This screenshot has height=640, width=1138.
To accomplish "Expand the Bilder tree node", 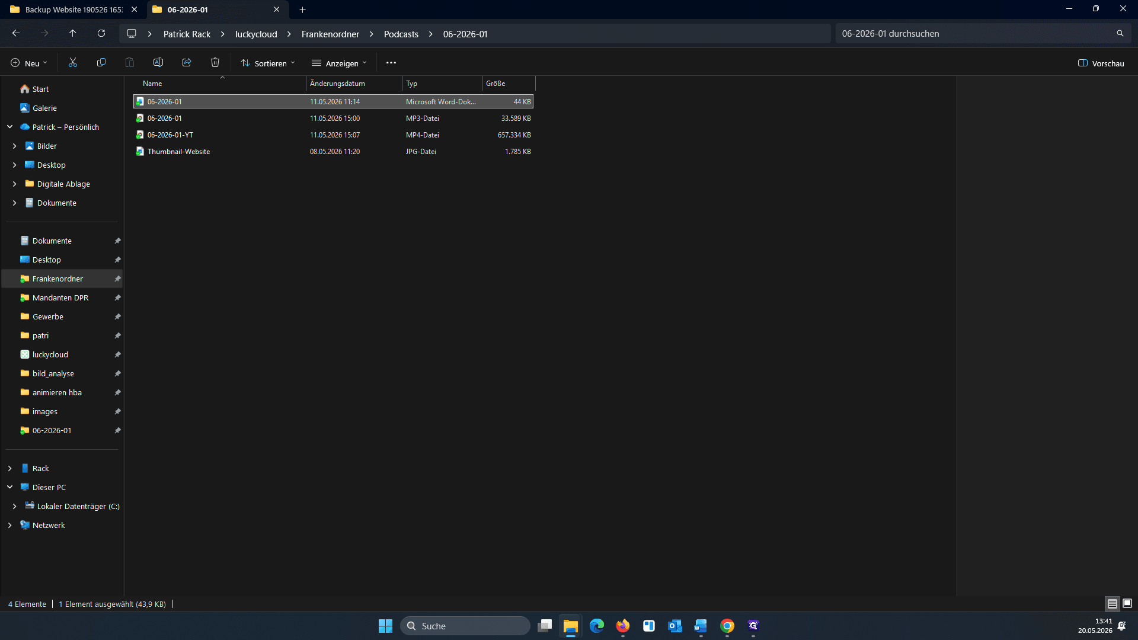I will click(x=14, y=146).
